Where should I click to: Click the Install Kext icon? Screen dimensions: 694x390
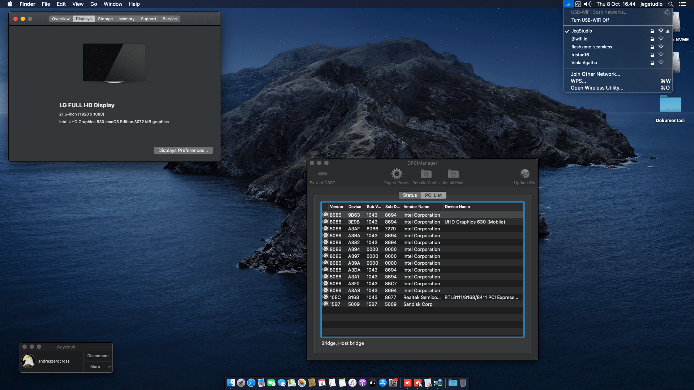(x=453, y=174)
